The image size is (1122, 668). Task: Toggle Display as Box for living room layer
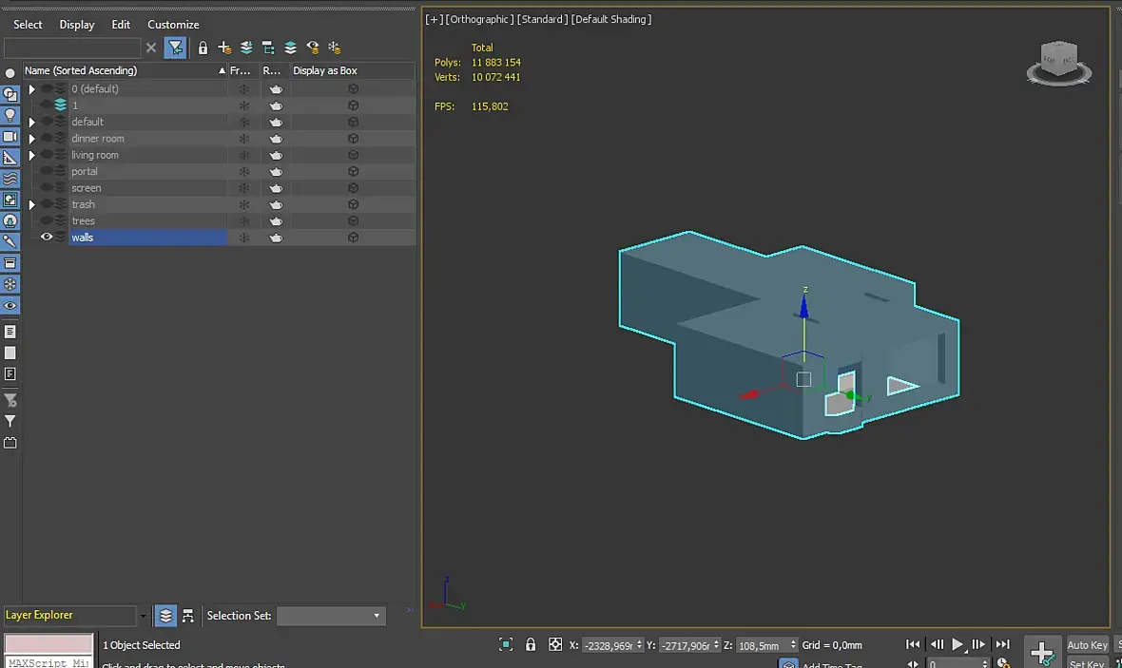(353, 155)
